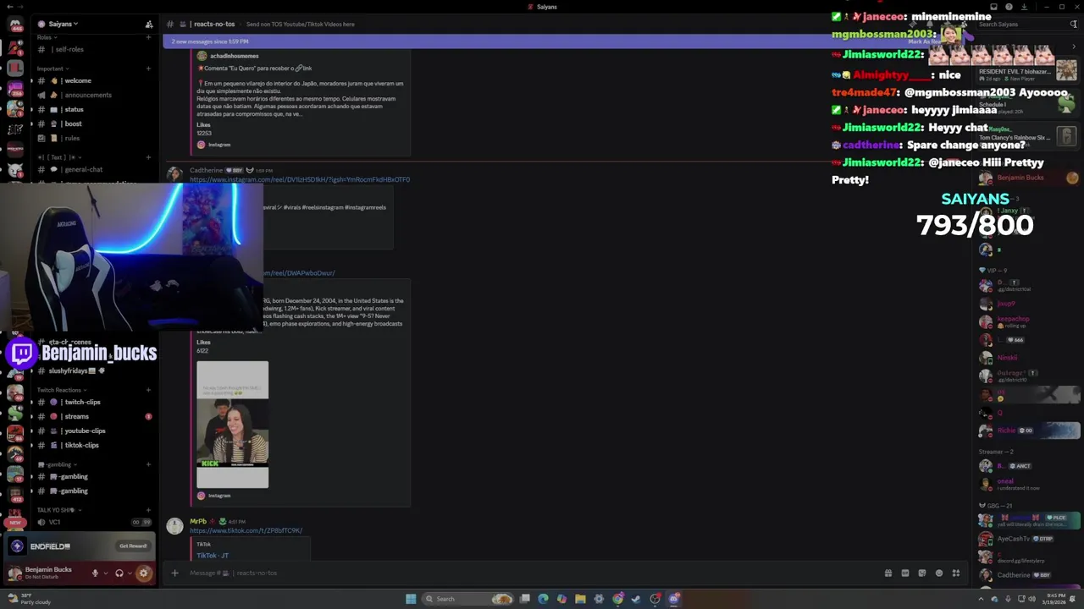Click the Windows Start button
Viewport: 1084px width, 609px height.
(411, 599)
